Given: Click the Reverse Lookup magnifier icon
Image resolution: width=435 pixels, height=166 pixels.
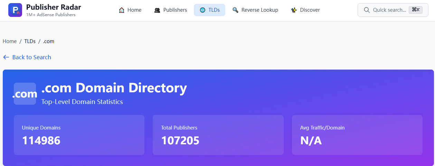Looking at the screenshot, I should 235,10.
